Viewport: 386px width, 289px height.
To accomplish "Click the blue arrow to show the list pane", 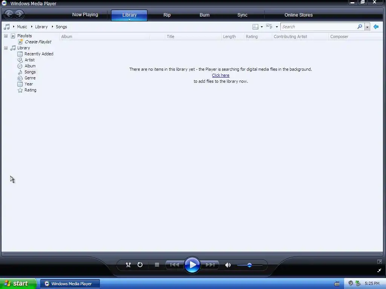I will 376,27.
